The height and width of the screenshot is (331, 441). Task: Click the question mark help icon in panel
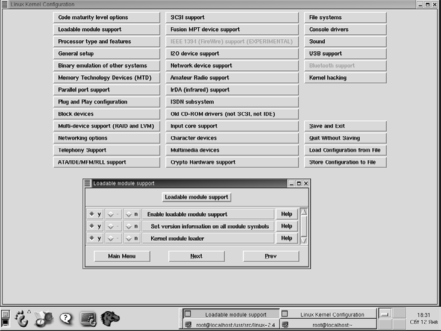pos(66,317)
